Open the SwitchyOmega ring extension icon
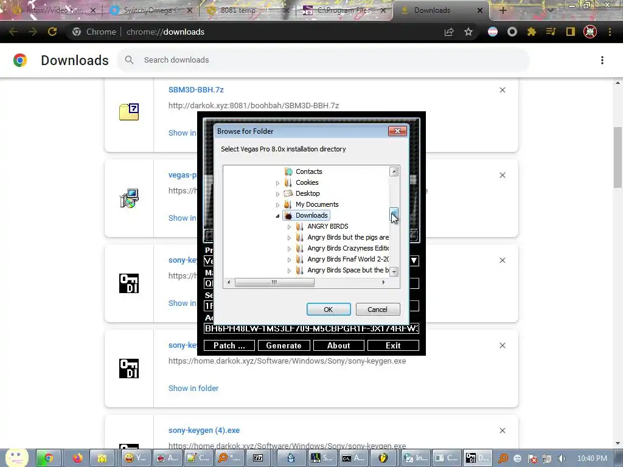The width and height of the screenshot is (623, 467). click(x=512, y=32)
